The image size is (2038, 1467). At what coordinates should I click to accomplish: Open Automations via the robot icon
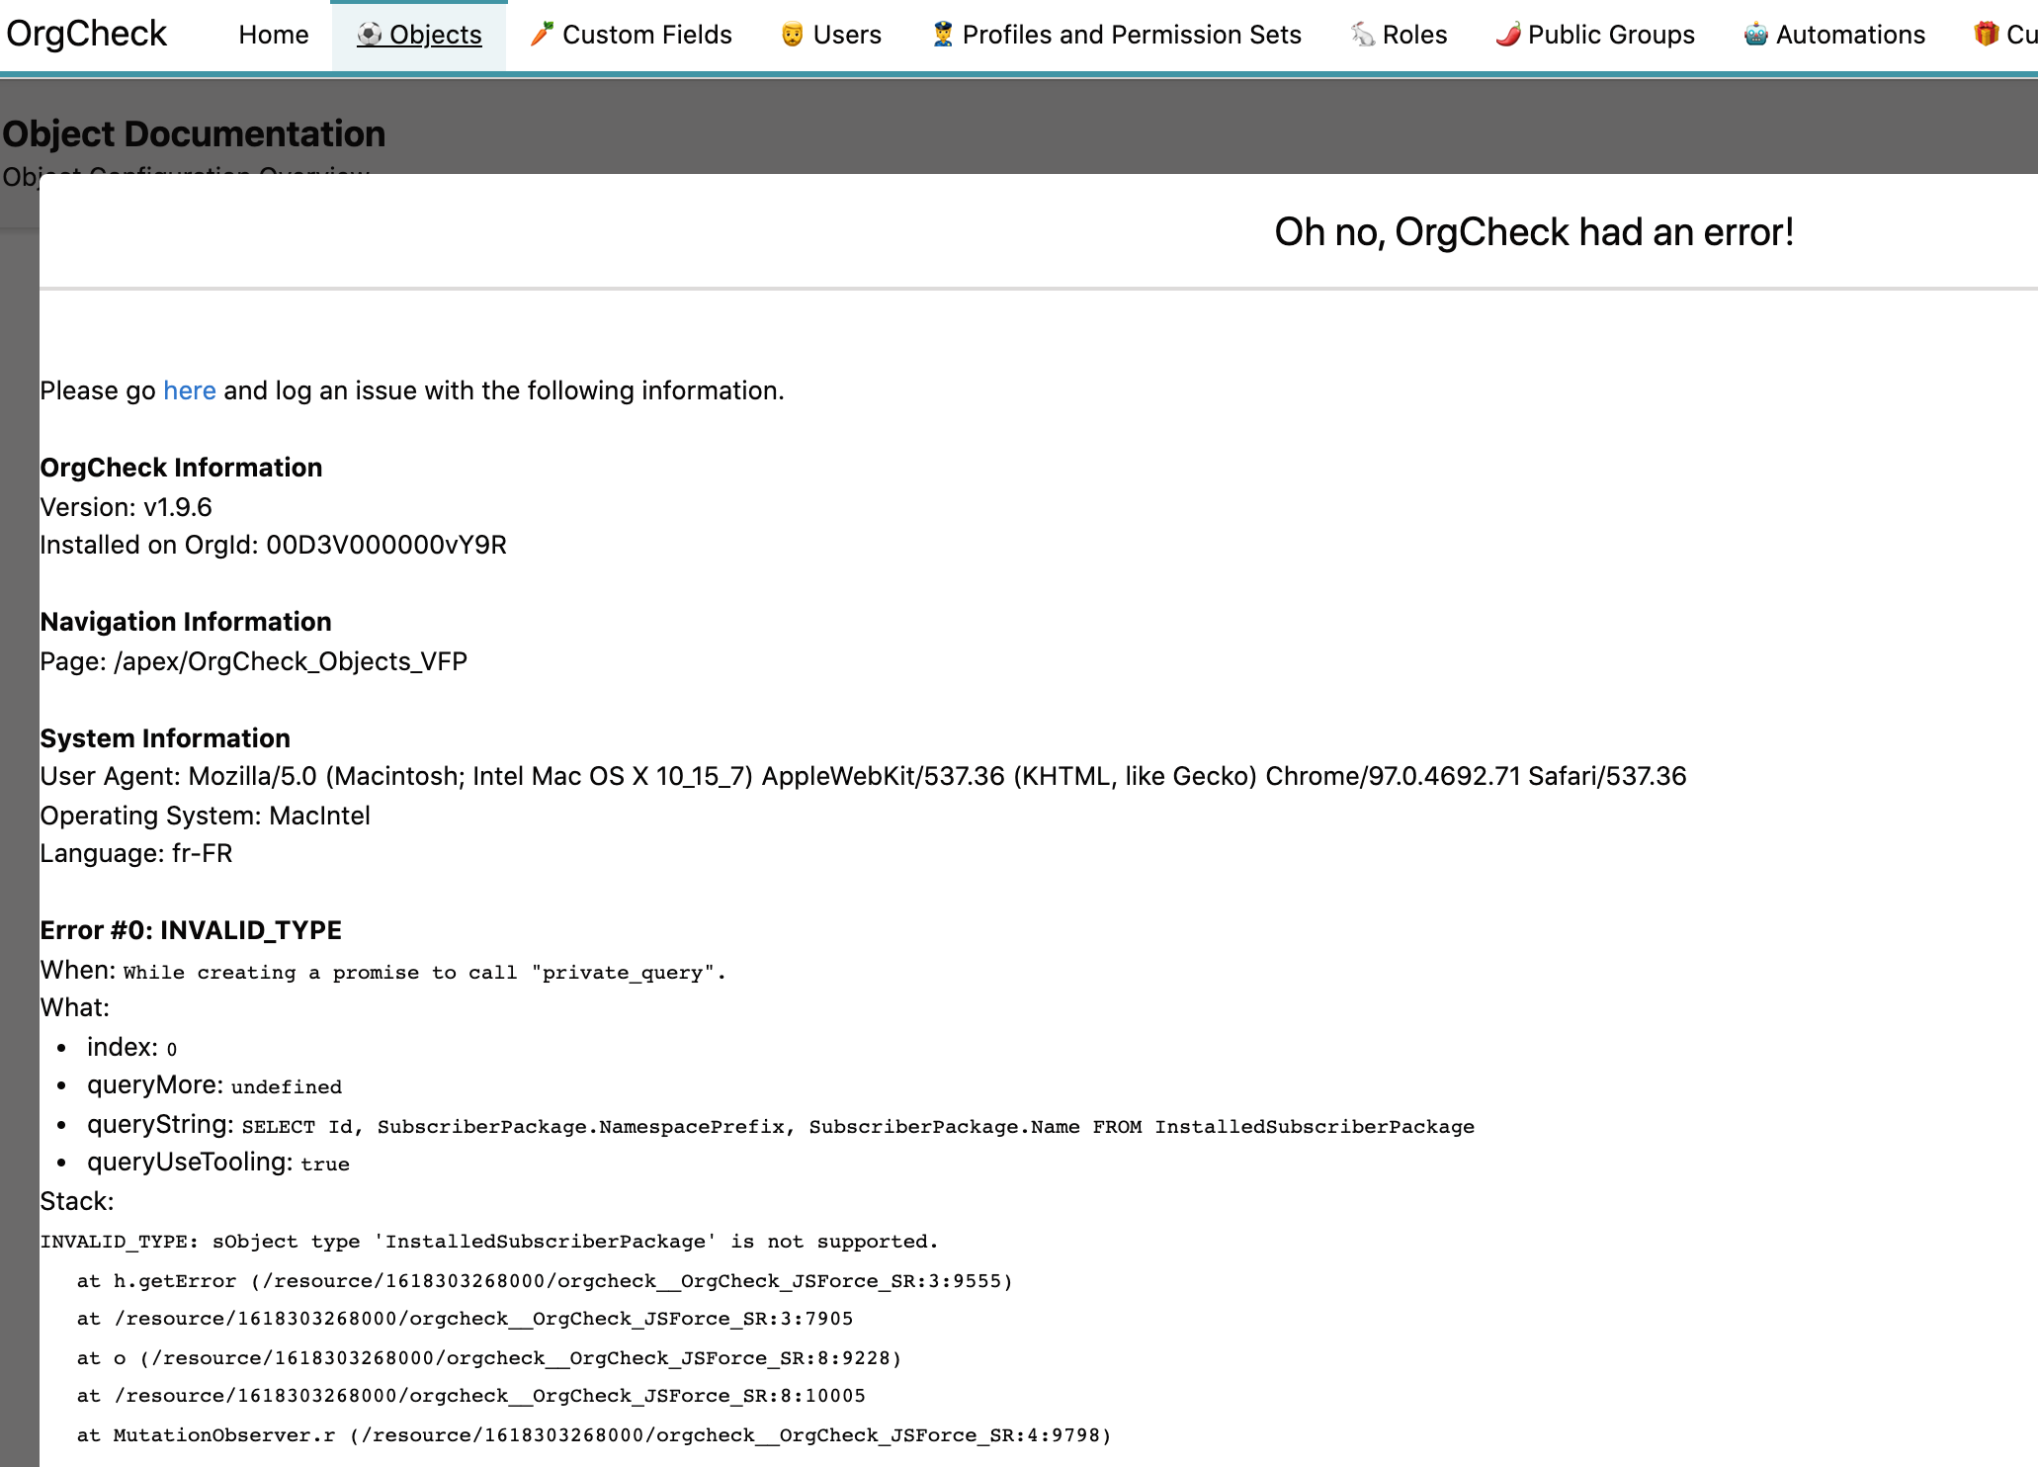click(x=1754, y=34)
